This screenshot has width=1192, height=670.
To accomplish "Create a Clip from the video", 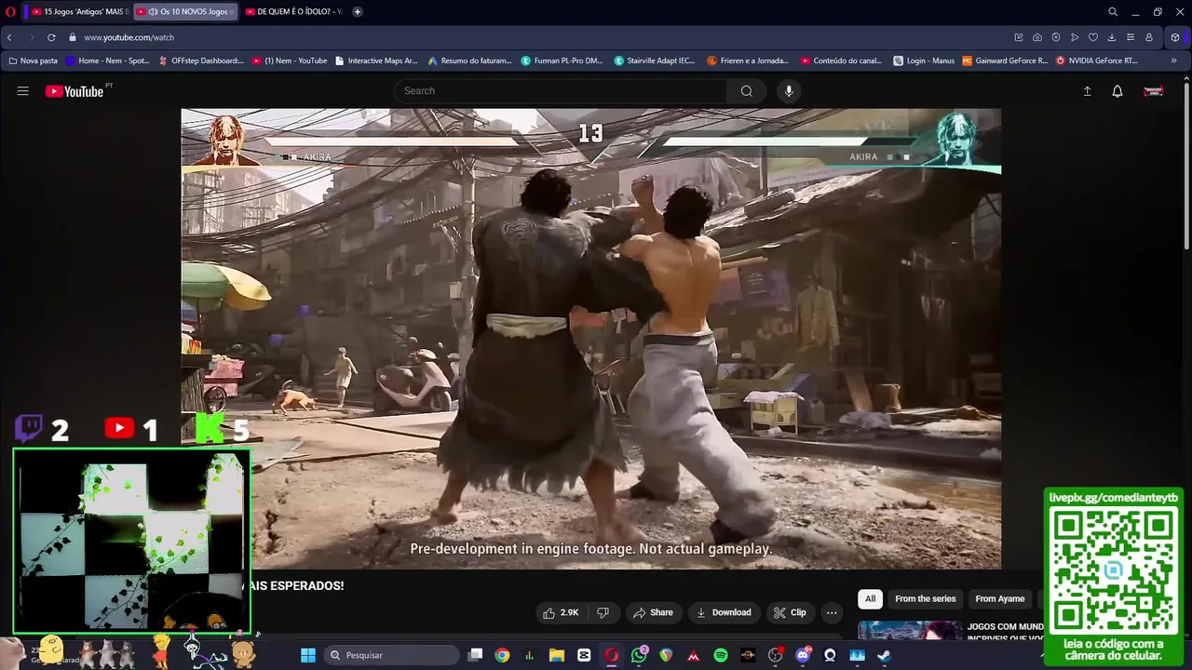I will [x=790, y=612].
